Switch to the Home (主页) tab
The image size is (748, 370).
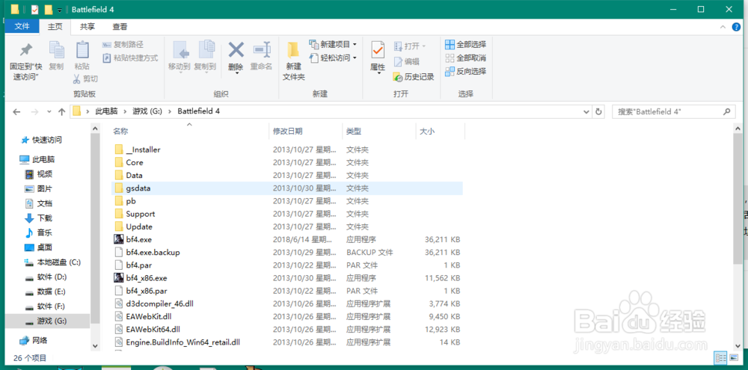55,27
